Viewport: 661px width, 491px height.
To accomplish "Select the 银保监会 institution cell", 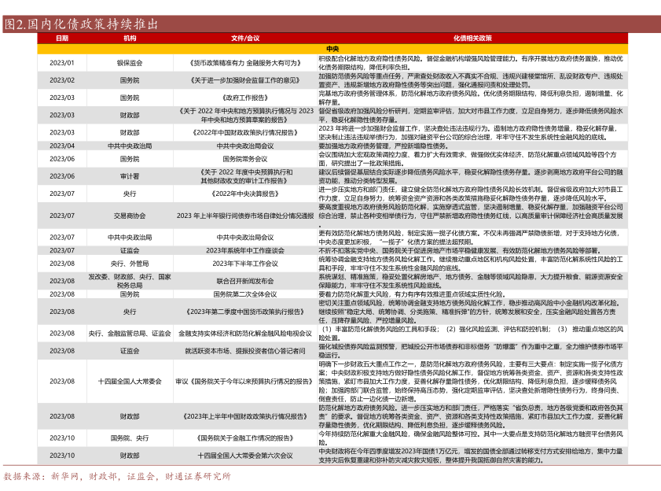I will (130, 62).
